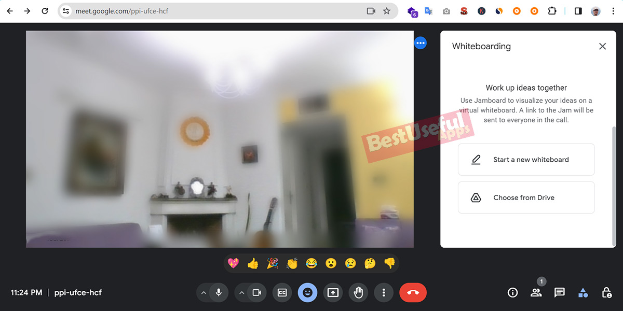Close the Whiteboarding panel
This screenshot has height=311, width=623.
[x=602, y=46]
